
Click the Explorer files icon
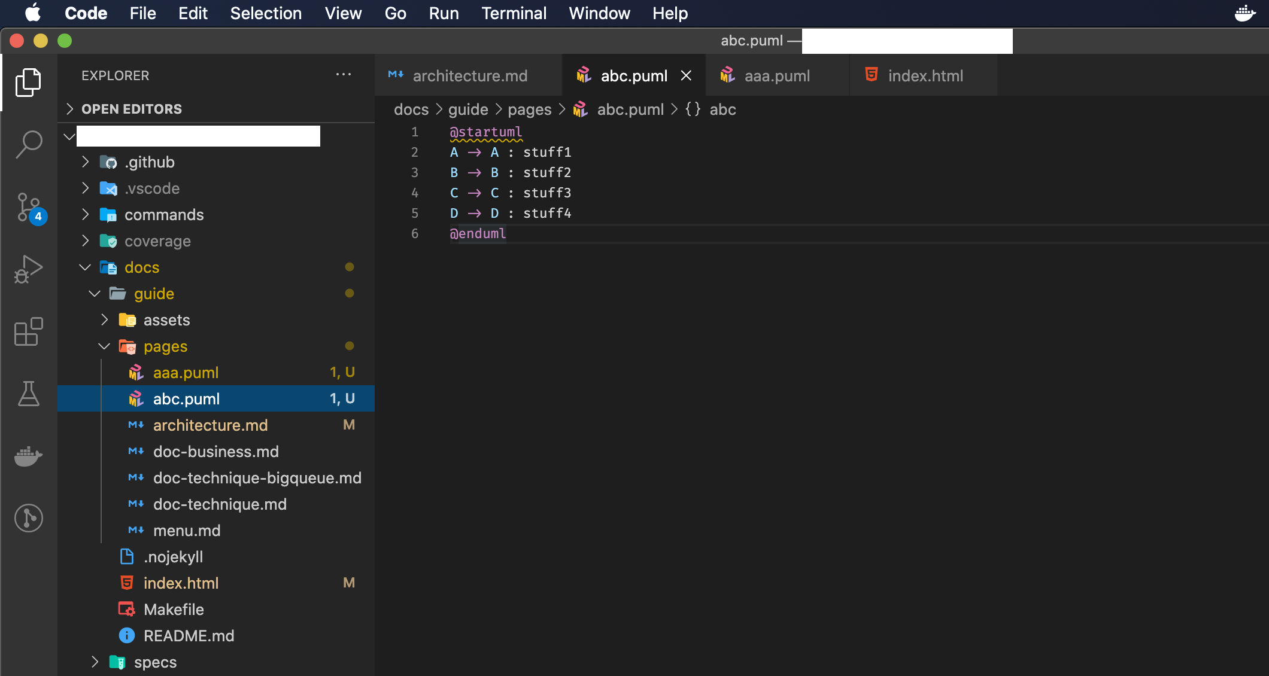tap(29, 82)
